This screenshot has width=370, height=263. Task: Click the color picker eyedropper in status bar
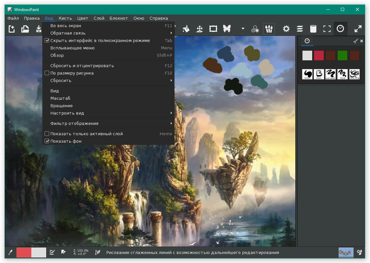point(10,252)
